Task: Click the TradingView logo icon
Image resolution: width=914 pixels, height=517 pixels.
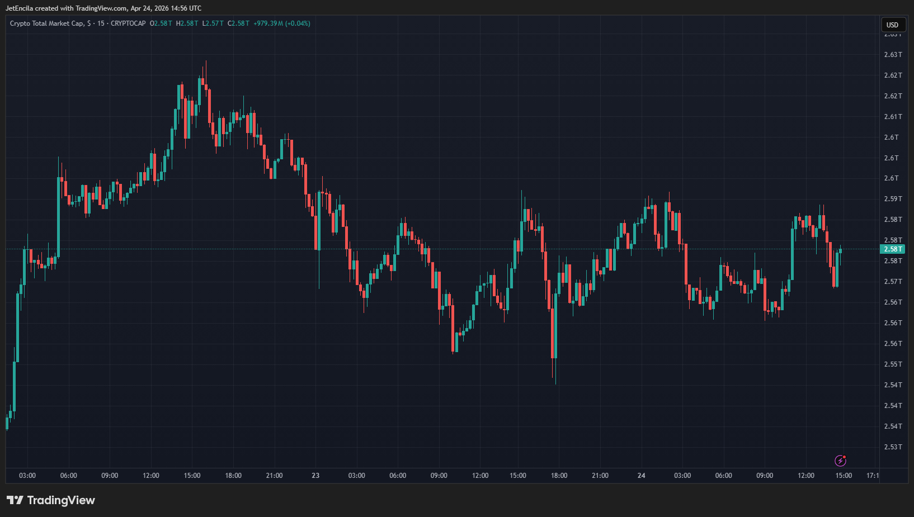Action: pos(15,500)
